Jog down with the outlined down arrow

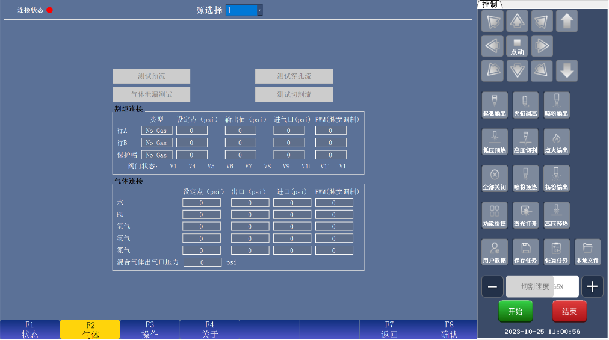pos(517,71)
